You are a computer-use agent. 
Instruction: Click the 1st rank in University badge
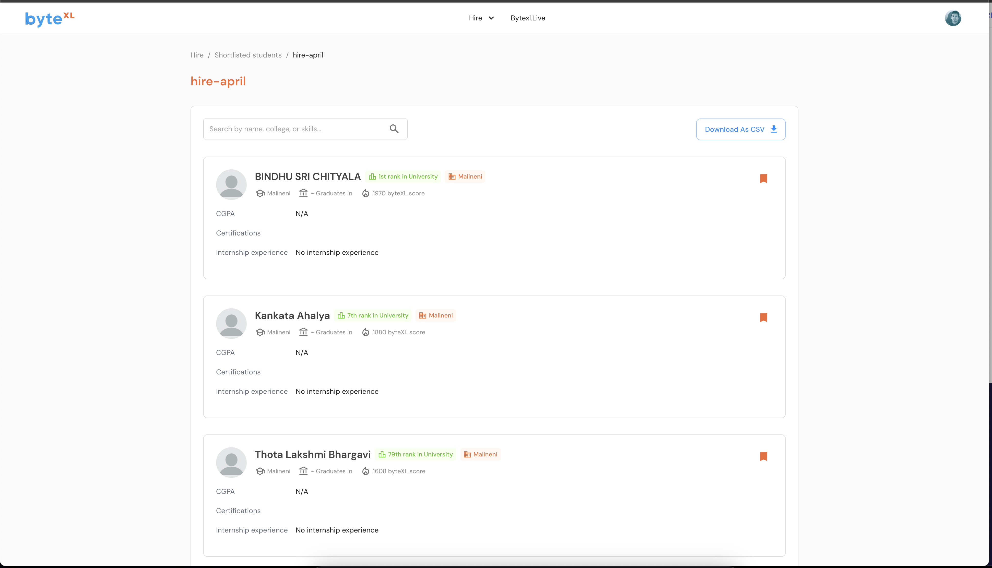click(403, 176)
